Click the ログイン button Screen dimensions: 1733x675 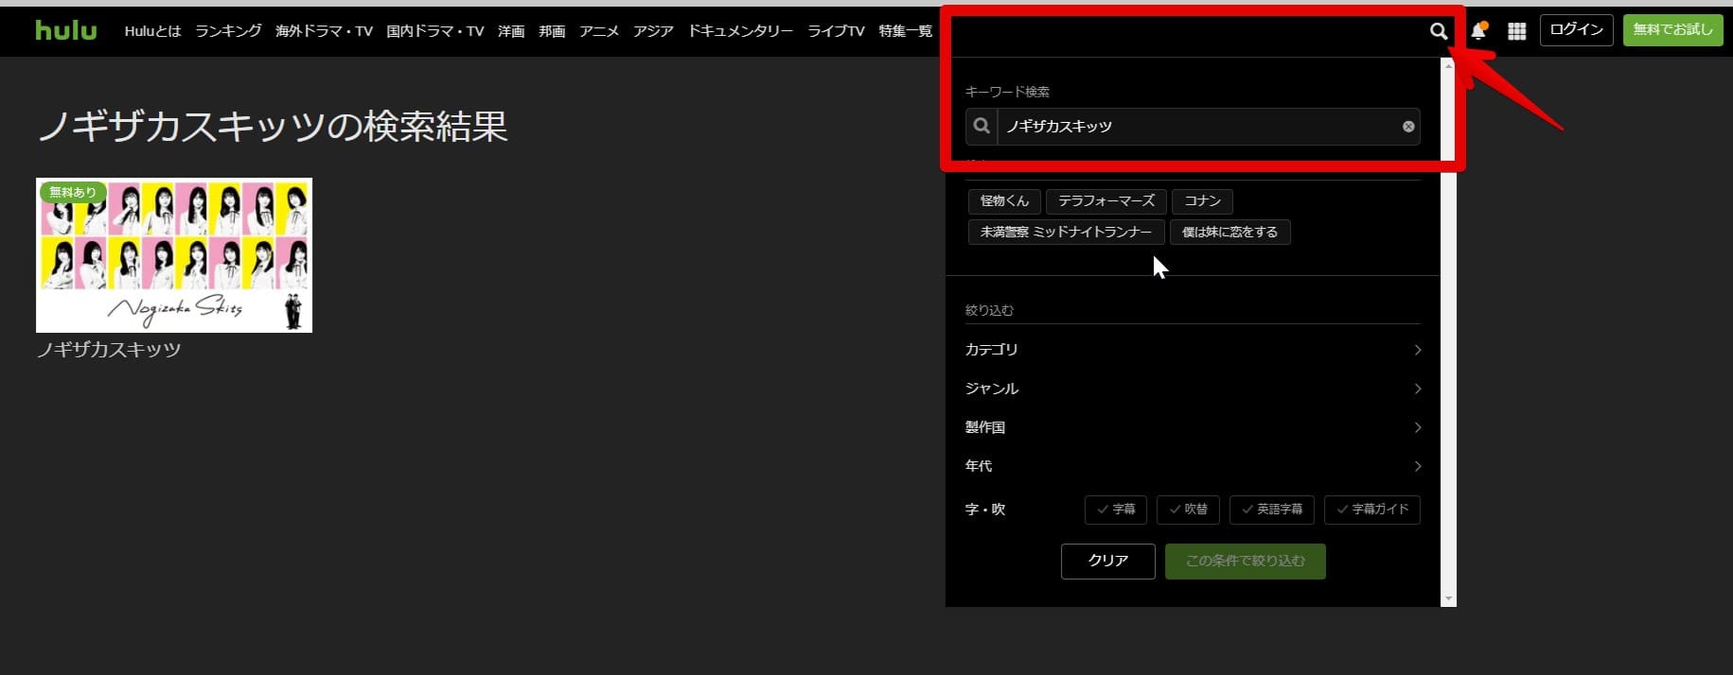[1576, 30]
